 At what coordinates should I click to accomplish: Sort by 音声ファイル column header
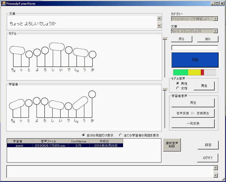click(x=50, y=141)
